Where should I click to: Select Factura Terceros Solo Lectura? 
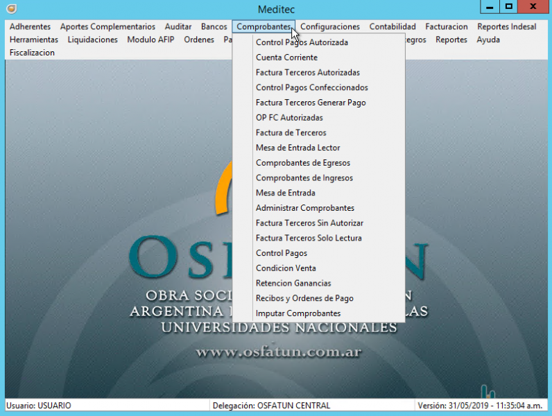coord(319,239)
